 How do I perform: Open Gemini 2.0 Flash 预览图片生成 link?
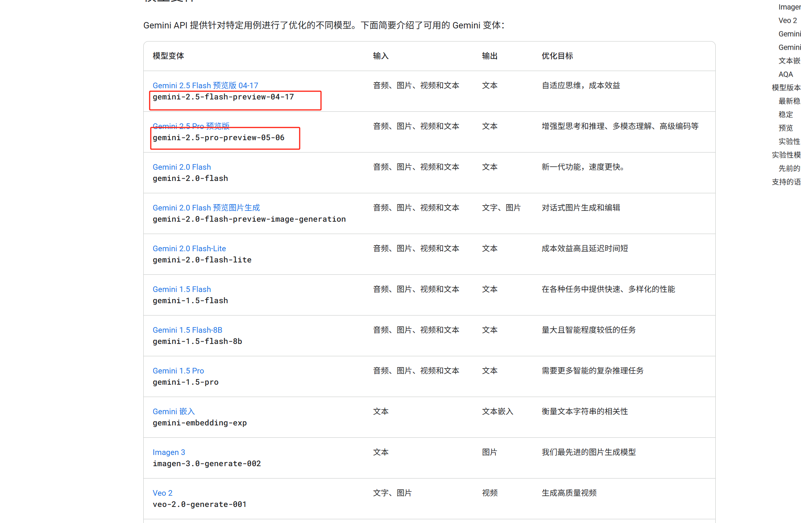click(x=206, y=208)
